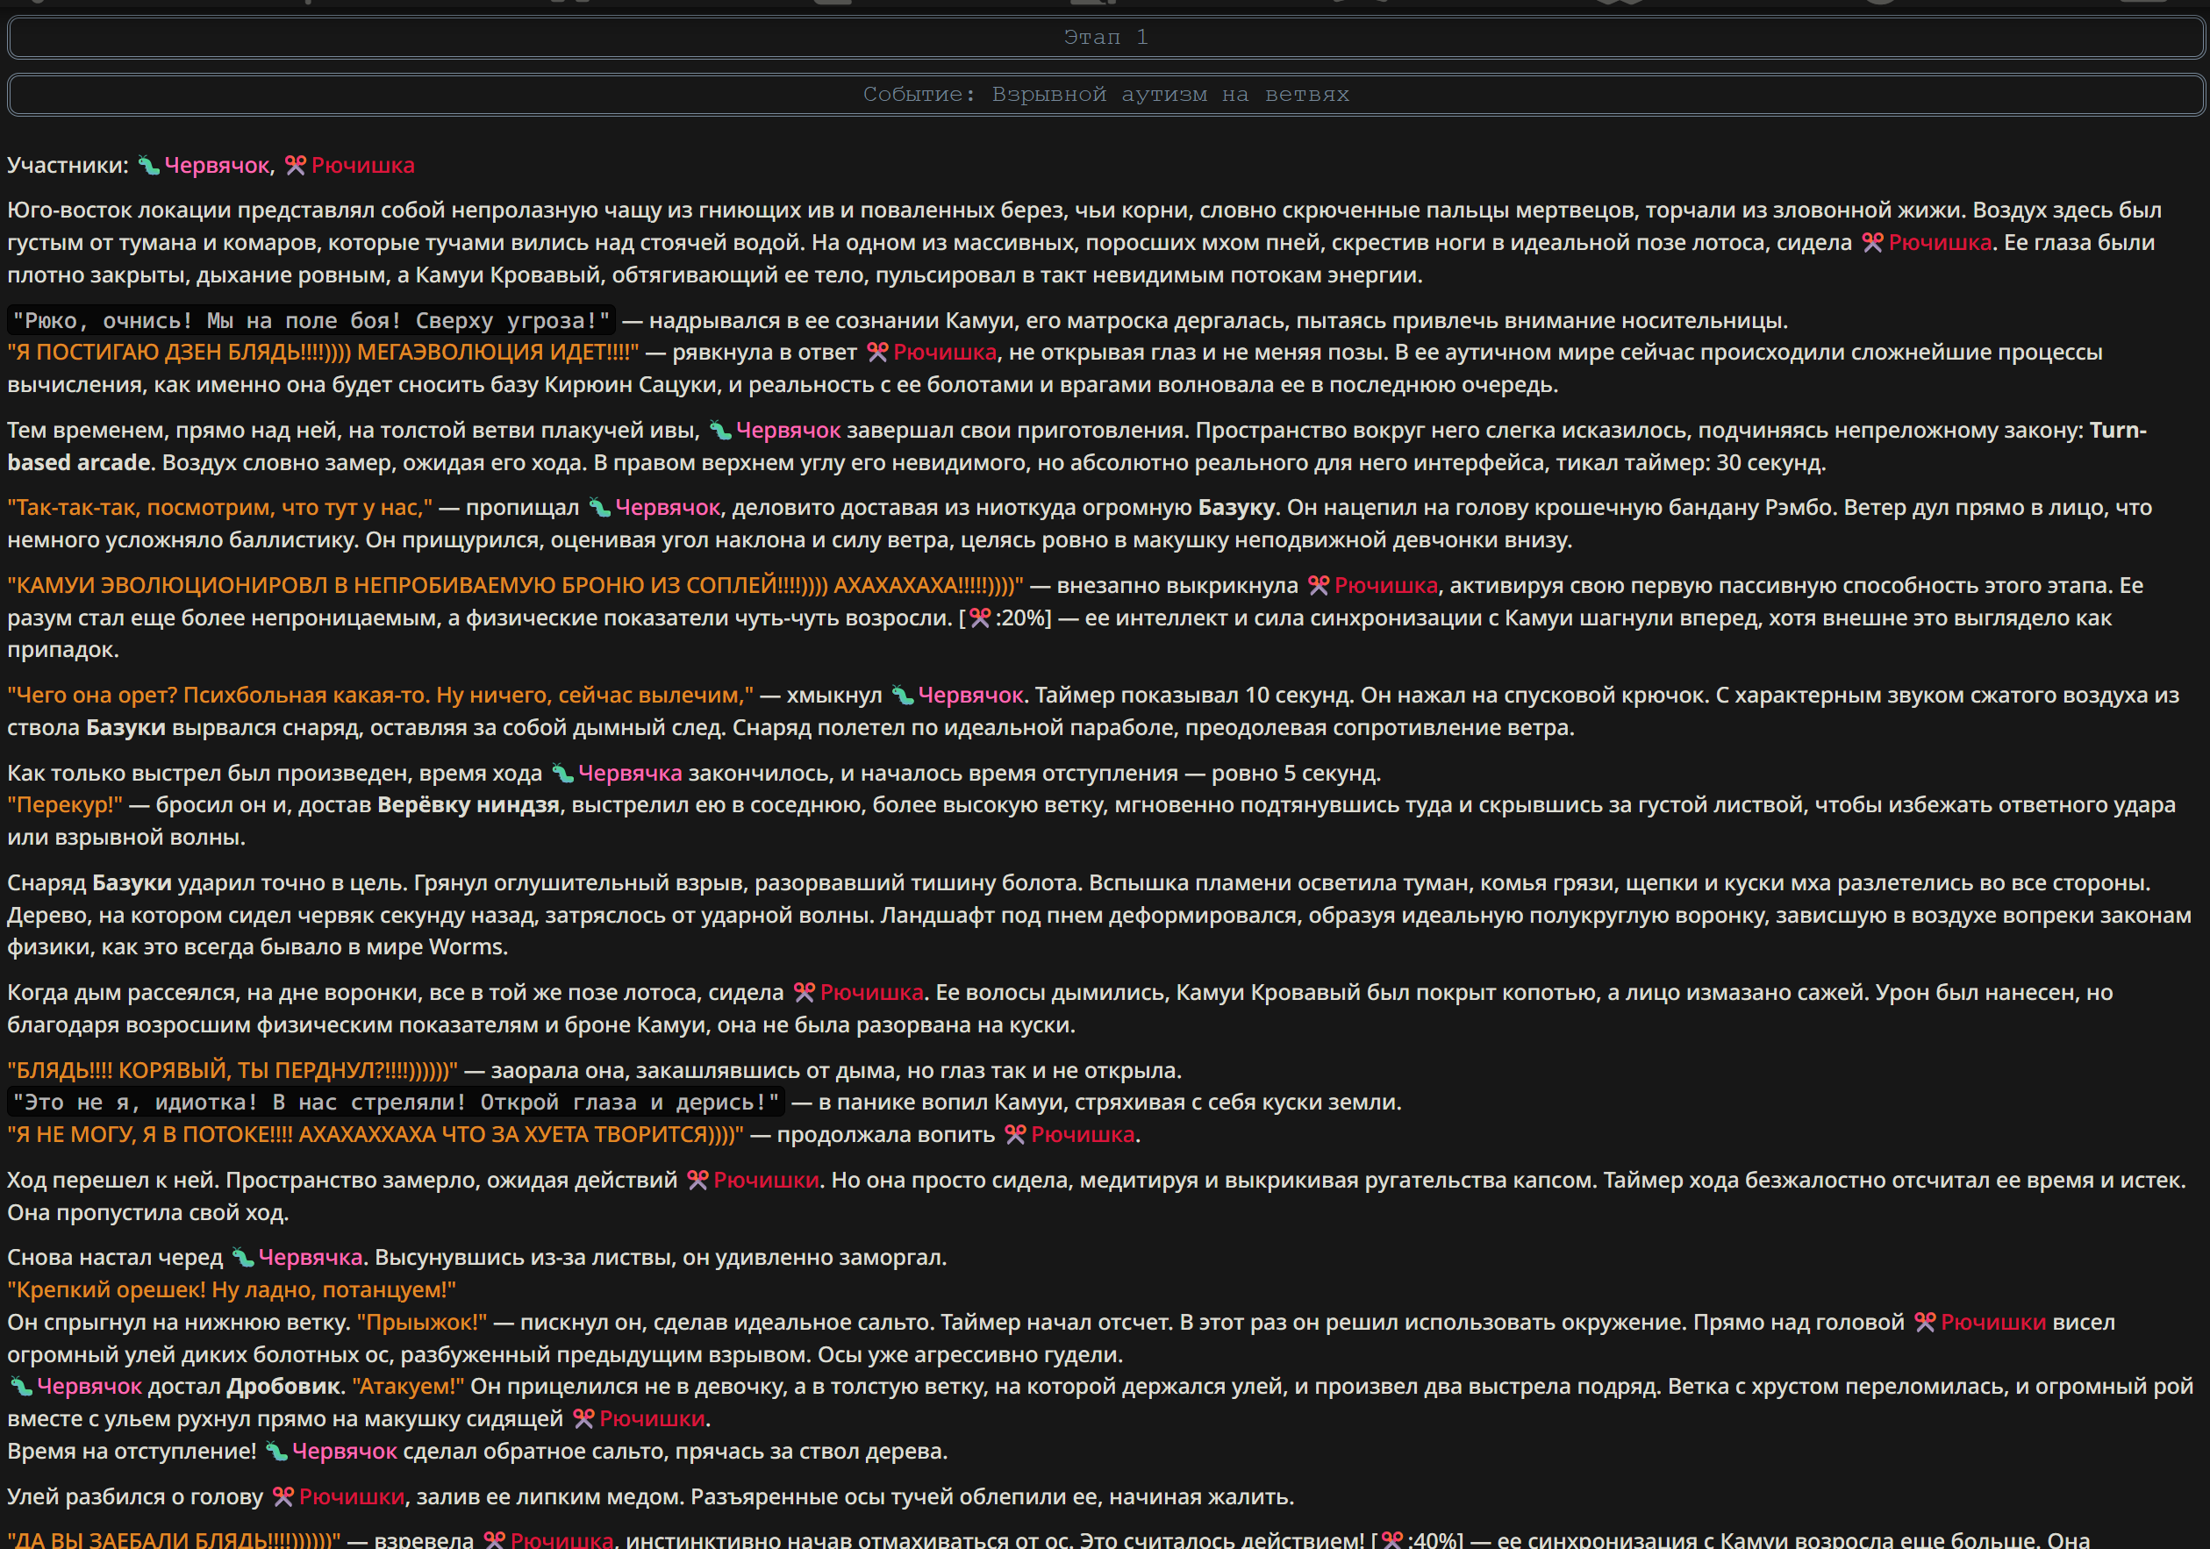The height and width of the screenshot is (1549, 2210).
Task: Click the Камуи quote "Рюко, очнись! Мы на поле боя!"
Action: 311,320
